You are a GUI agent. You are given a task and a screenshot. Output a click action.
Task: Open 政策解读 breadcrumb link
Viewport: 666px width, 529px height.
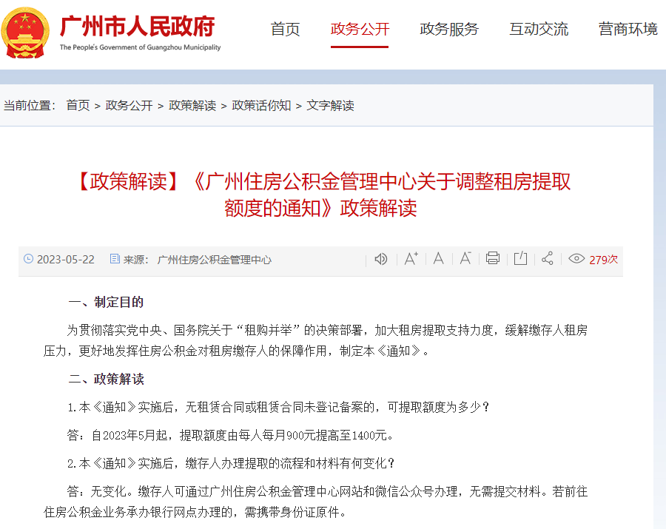click(x=192, y=105)
